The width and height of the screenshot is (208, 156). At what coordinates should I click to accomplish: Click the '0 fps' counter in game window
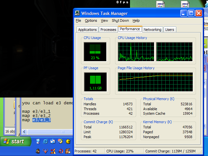(122, 2)
